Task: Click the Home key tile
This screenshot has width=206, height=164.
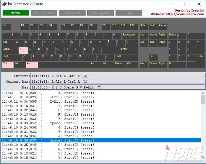Action: [153, 36]
